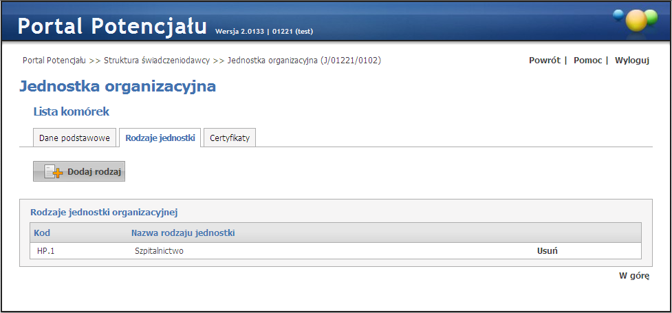
Task: Remove Szpitalnictwo using the Usuń link
Action: (x=547, y=250)
